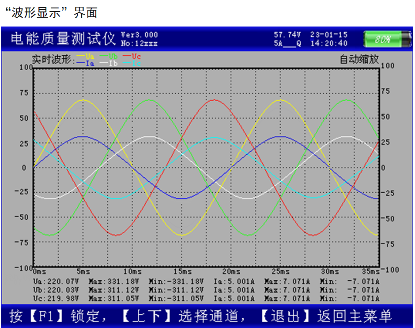Select the cyan Ic legend marker
Image resolution: width=415 pixels, height=328 pixels.
pos(132,64)
